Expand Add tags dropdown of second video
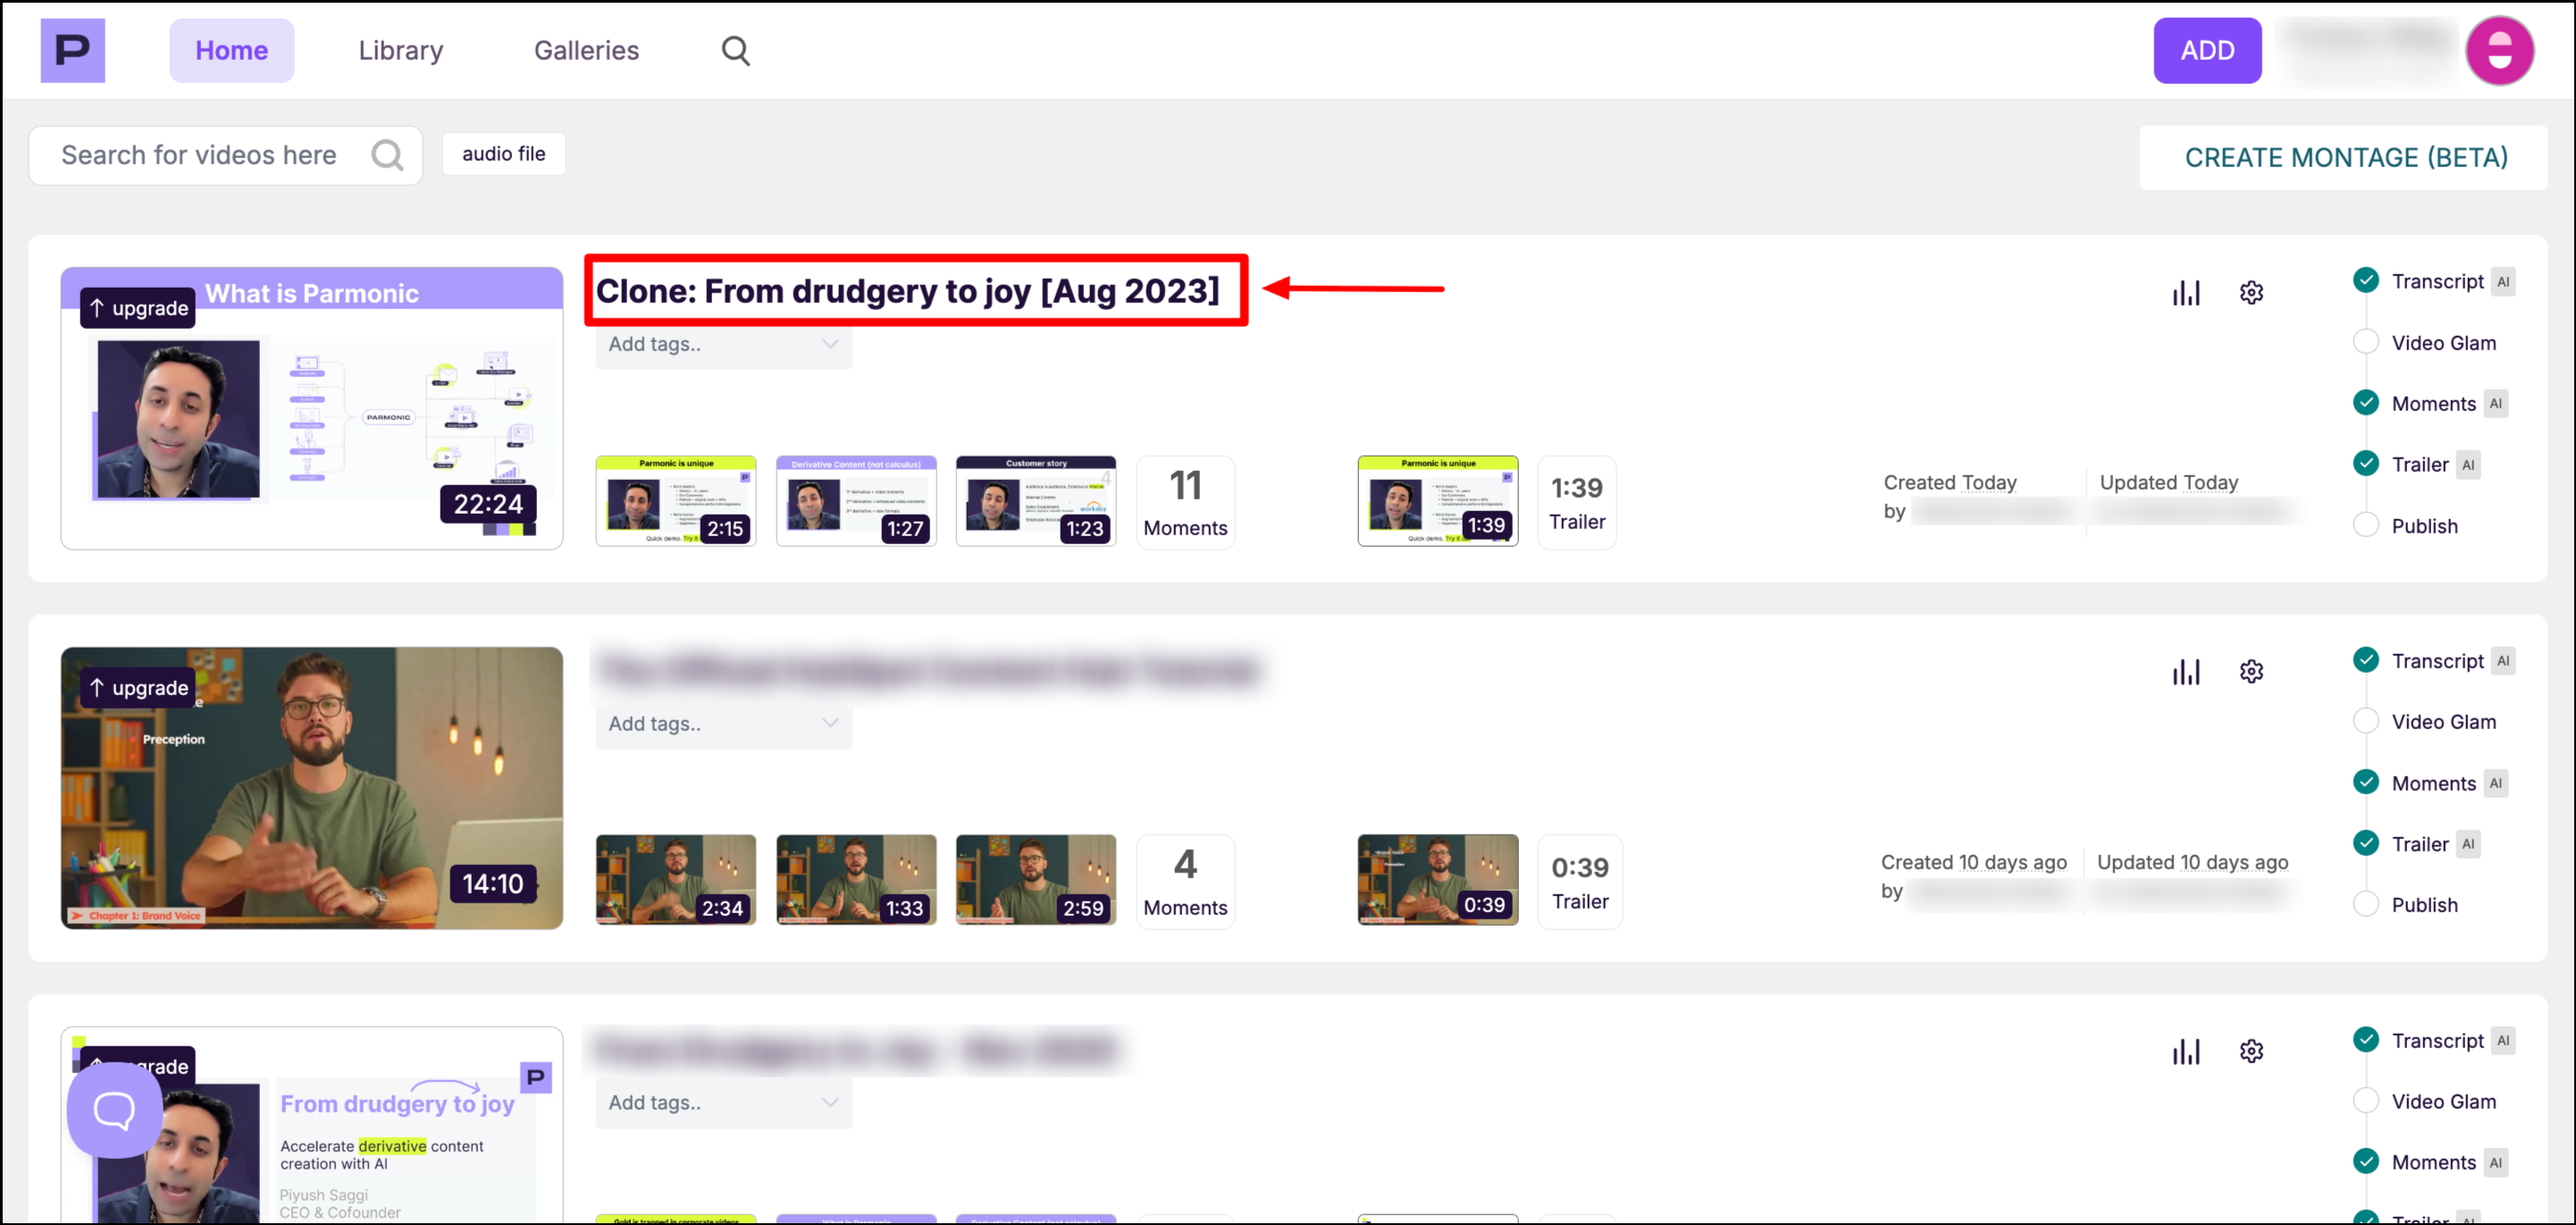2576x1225 pixels. (829, 723)
